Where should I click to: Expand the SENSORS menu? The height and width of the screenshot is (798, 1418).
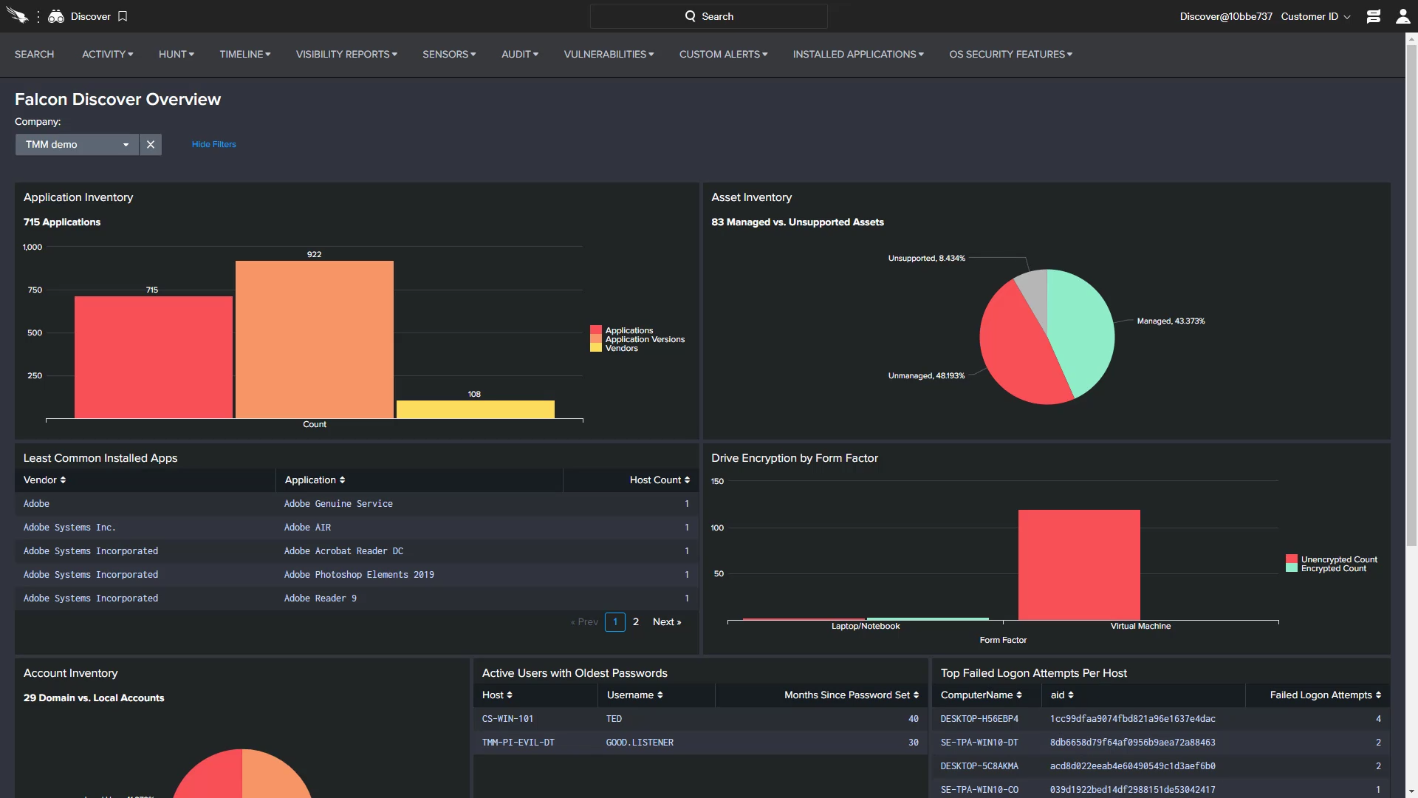coord(449,55)
